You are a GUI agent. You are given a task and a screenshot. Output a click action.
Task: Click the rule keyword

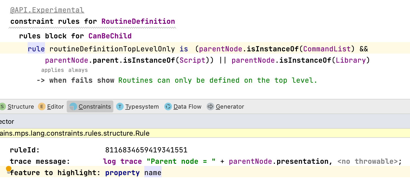point(36,49)
